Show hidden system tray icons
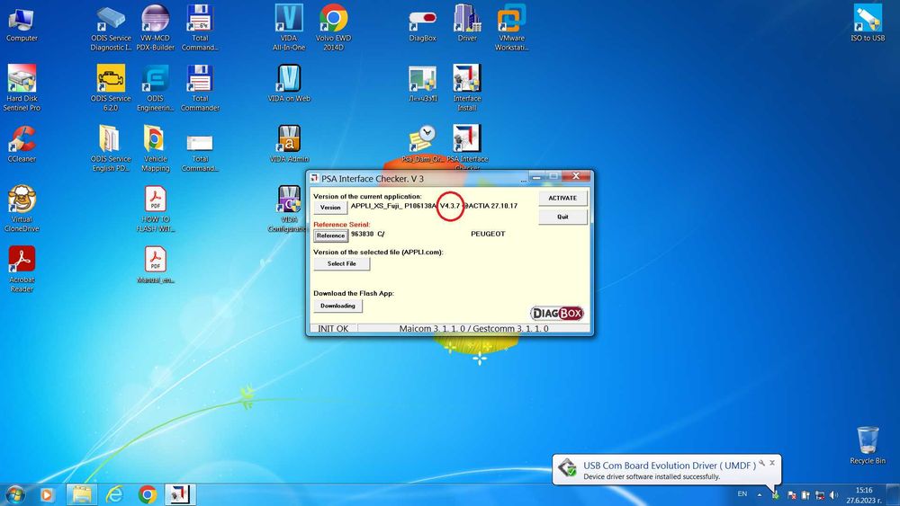900x506 pixels. [x=760, y=494]
